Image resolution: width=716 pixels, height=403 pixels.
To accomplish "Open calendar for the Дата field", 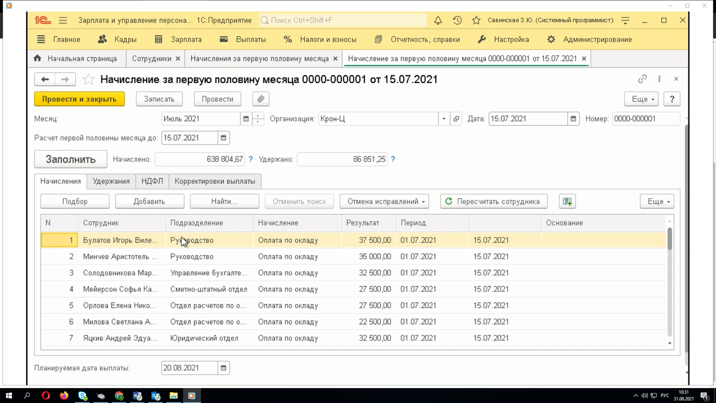I will click(x=573, y=119).
